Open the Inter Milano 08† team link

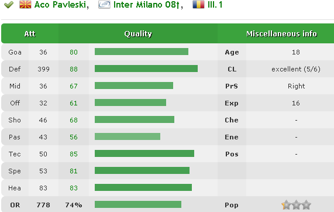click(x=147, y=5)
